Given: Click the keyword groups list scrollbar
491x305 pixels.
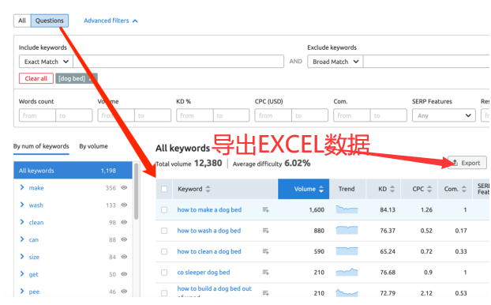Looking at the screenshot, I should (137, 191).
